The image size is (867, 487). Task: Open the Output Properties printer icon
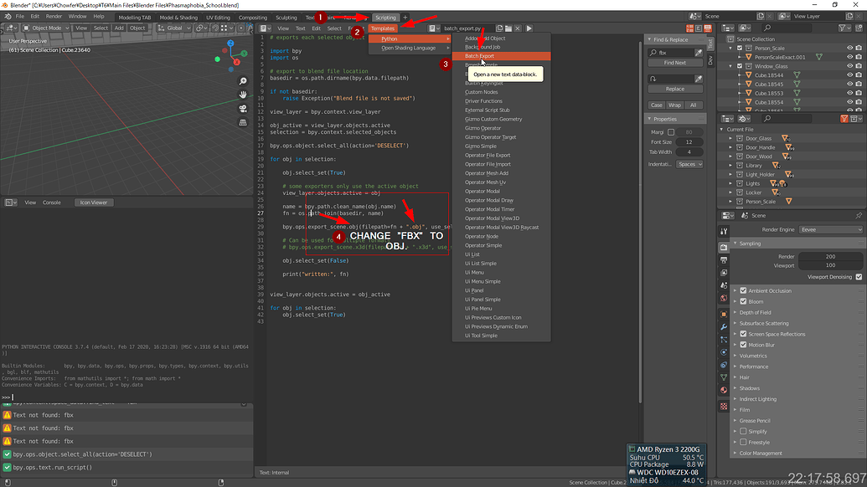[724, 261]
